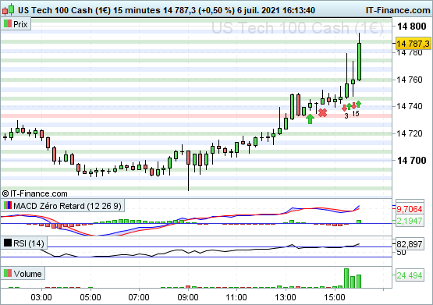This screenshot has height=305, width=433.
Task: Click the small red down arrow above the number 15
Action: [x=353, y=106]
